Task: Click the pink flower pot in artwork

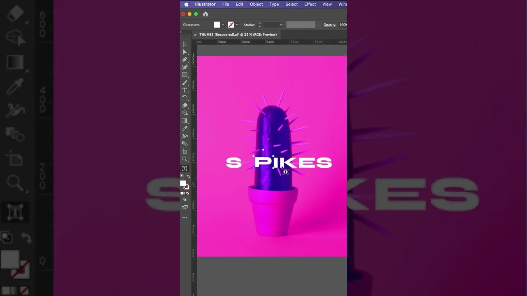Action: click(x=273, y=210)
